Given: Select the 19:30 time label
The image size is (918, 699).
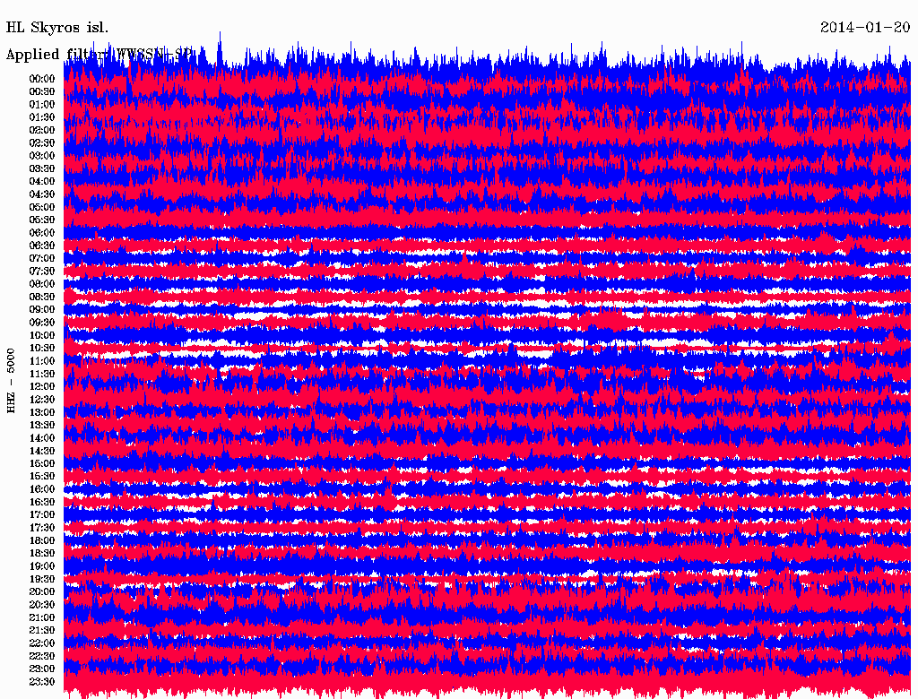Looking at the screenshot, I should [42, 579].
